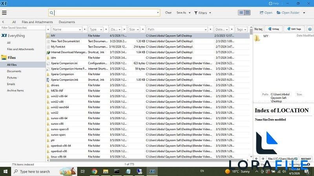The image size is (314, 176).
Task: Select the sunos-sparcv9 folder row
Action: (148, 129)
